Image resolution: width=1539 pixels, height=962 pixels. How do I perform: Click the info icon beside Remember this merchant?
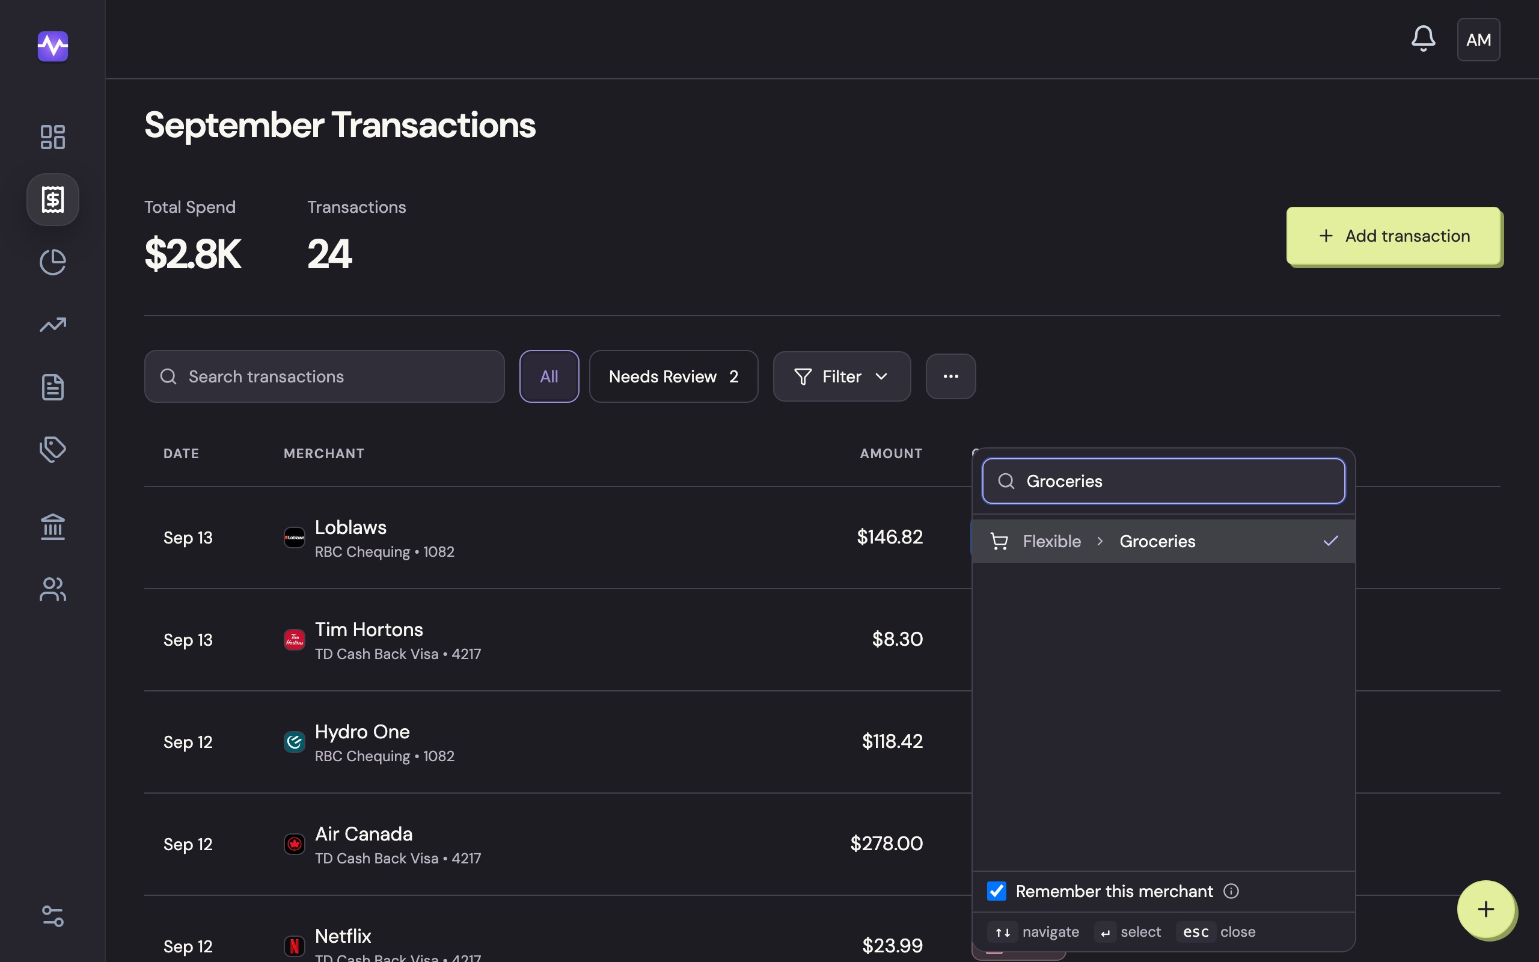pyautogui.click(x=1231, y=892)
